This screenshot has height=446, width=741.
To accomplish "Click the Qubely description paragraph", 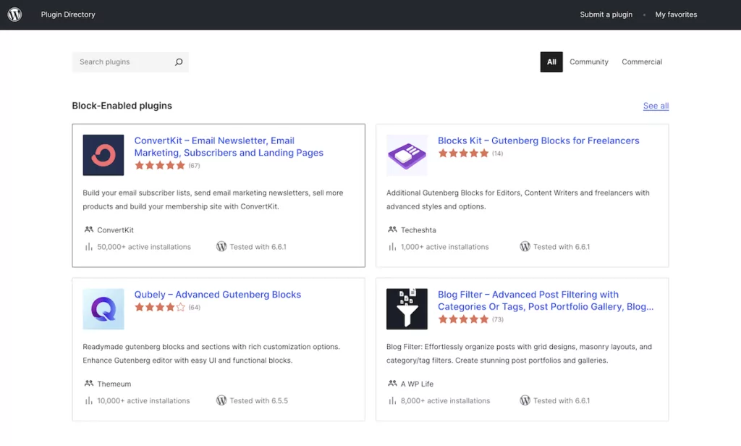I will 211,353.
